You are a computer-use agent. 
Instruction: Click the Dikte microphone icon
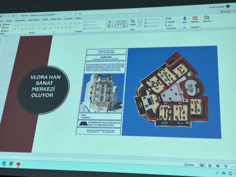click(185, 19)
